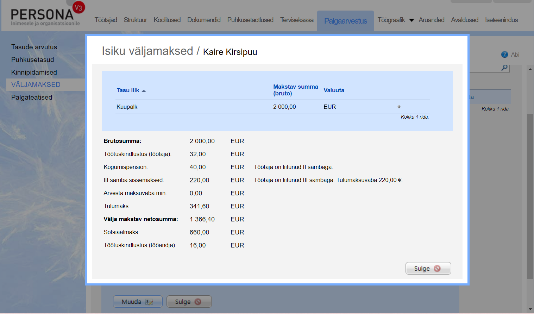The height and width of the screenshot is (314, 534).
Task: Navigate to Kinnipidamised in the sidebar
Action: point(34,72)
